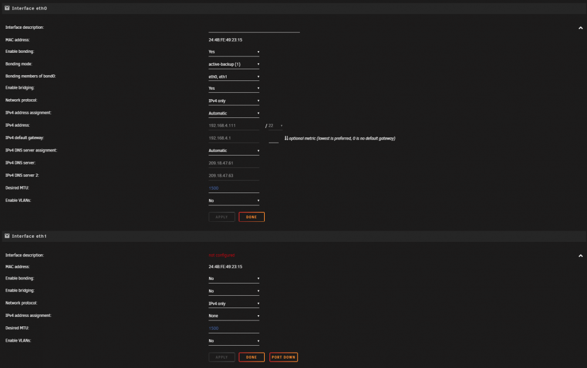587x368 pixels.
Task: Open eth1 Network protocol dropdown
Action: (234, 303)
